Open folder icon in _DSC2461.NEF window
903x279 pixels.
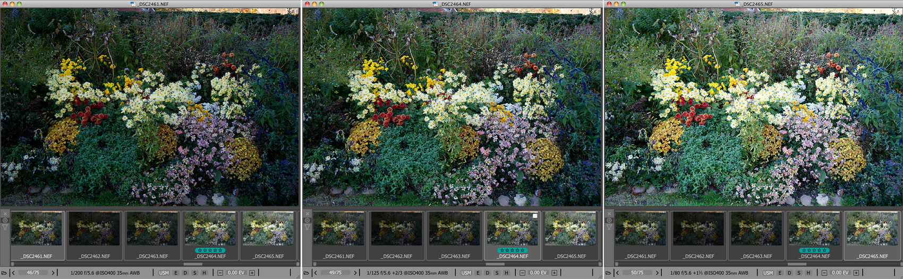click(4, 273)
